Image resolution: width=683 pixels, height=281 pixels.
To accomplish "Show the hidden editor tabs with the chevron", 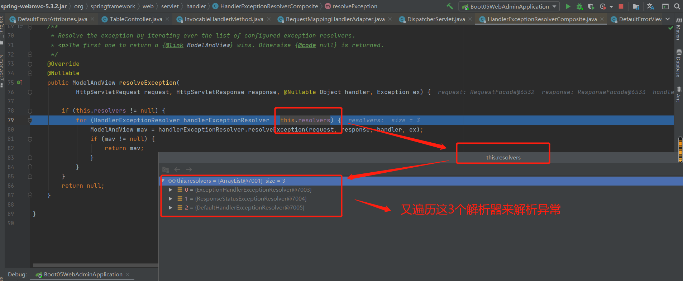I will pyautogui.click(x=668, y=19).
